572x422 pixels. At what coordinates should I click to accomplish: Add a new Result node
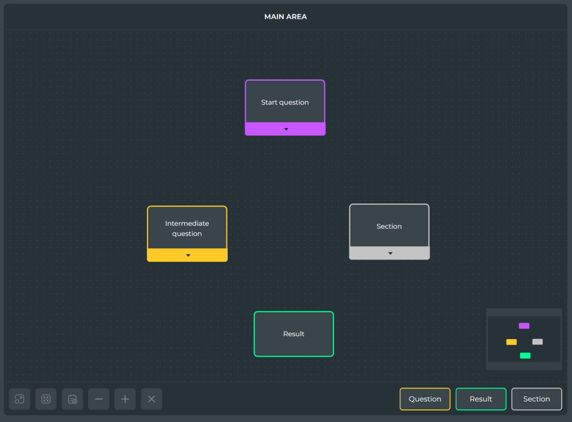coord(480,399)
